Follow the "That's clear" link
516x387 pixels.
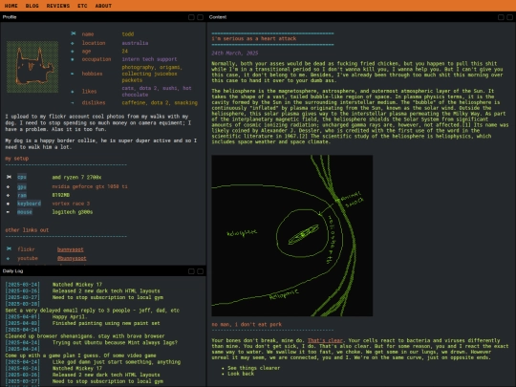point(325,340)
